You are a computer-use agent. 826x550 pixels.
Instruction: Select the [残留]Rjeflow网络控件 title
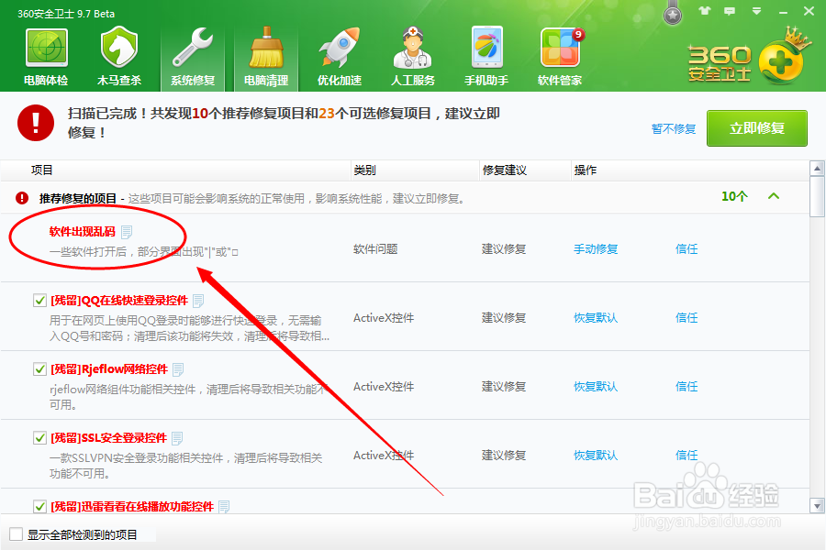coord(109,369)
